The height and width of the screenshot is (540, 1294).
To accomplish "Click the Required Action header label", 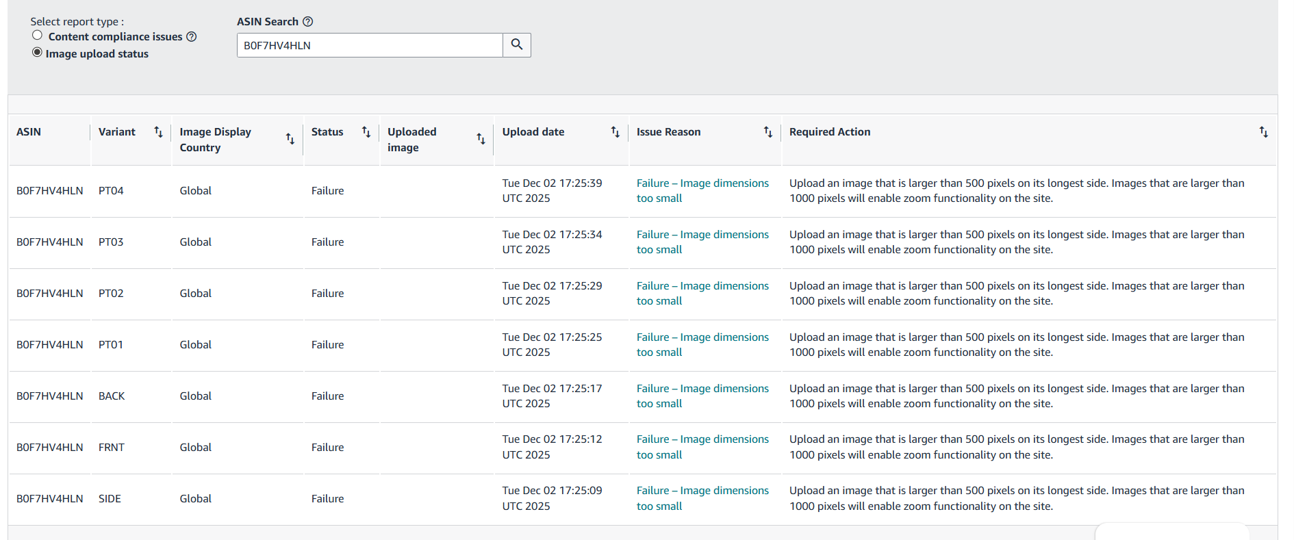I will coord(830,132).
